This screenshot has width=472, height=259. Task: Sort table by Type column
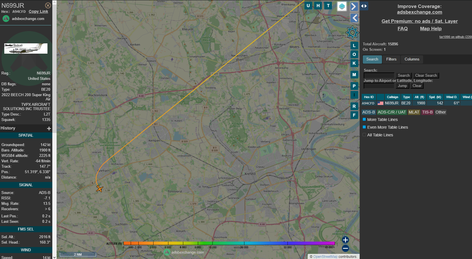[x=406, y=97]
